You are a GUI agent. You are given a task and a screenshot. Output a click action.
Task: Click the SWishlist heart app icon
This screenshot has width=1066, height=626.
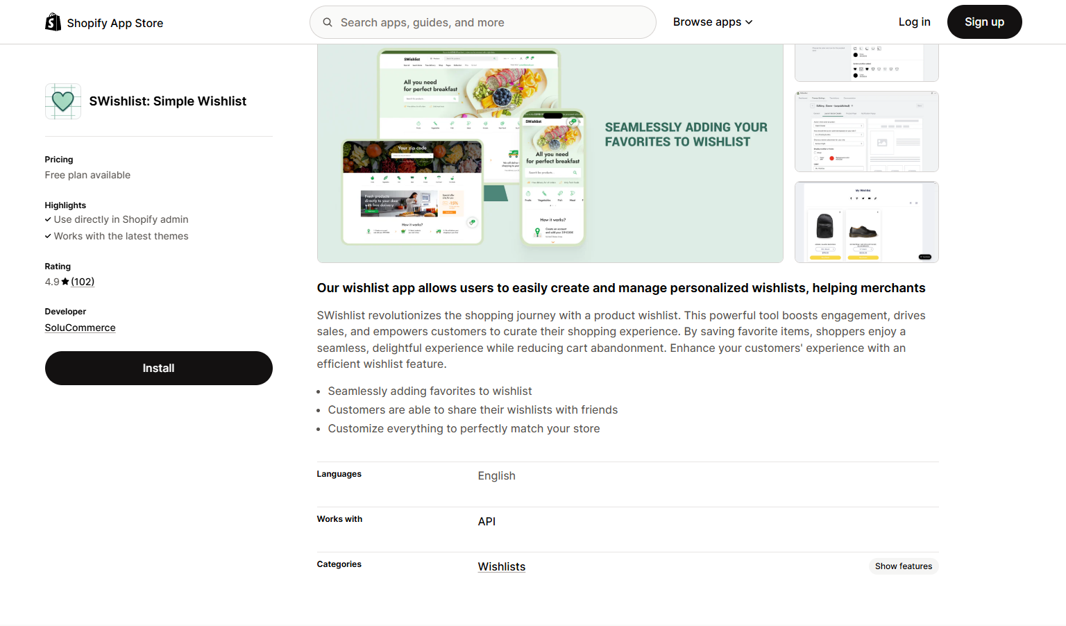click(x=63, y=101)
